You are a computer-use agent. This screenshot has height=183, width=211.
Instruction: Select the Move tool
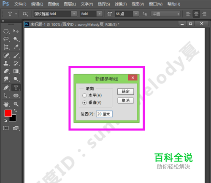(16, 31)
